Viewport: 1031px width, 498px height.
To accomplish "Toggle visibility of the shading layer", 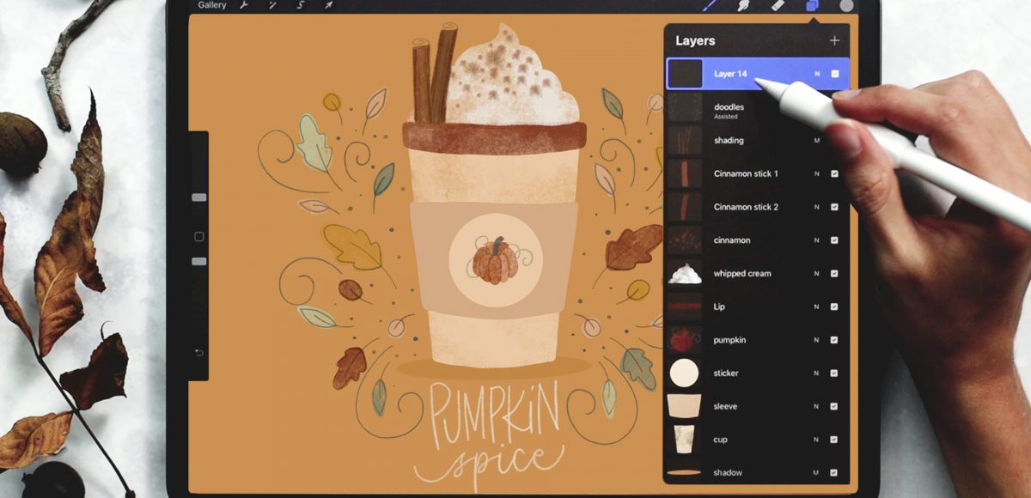I will pos(833,141).
